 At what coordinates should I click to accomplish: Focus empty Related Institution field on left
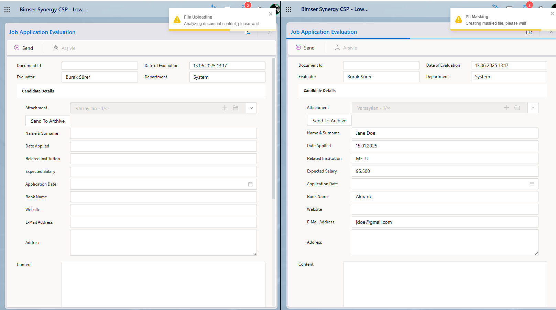coord(163,159)
